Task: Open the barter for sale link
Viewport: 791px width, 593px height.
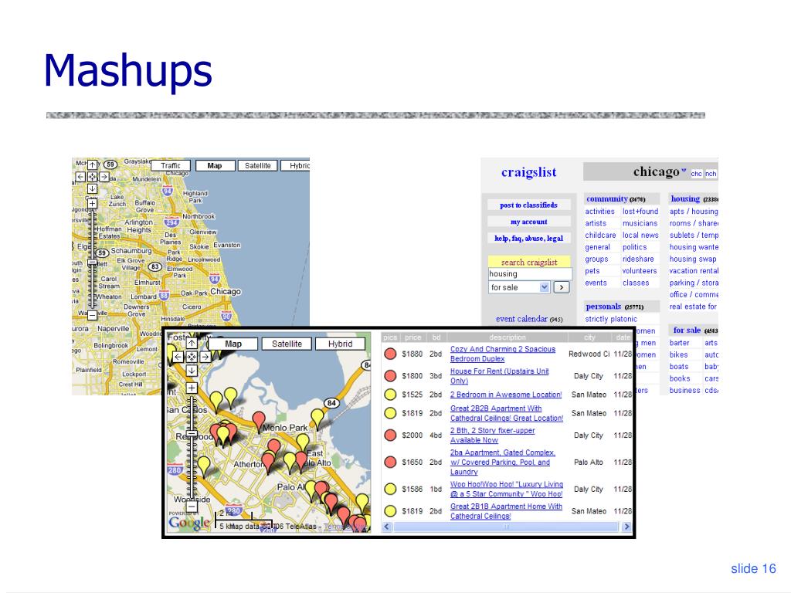Action: [680, 343]
